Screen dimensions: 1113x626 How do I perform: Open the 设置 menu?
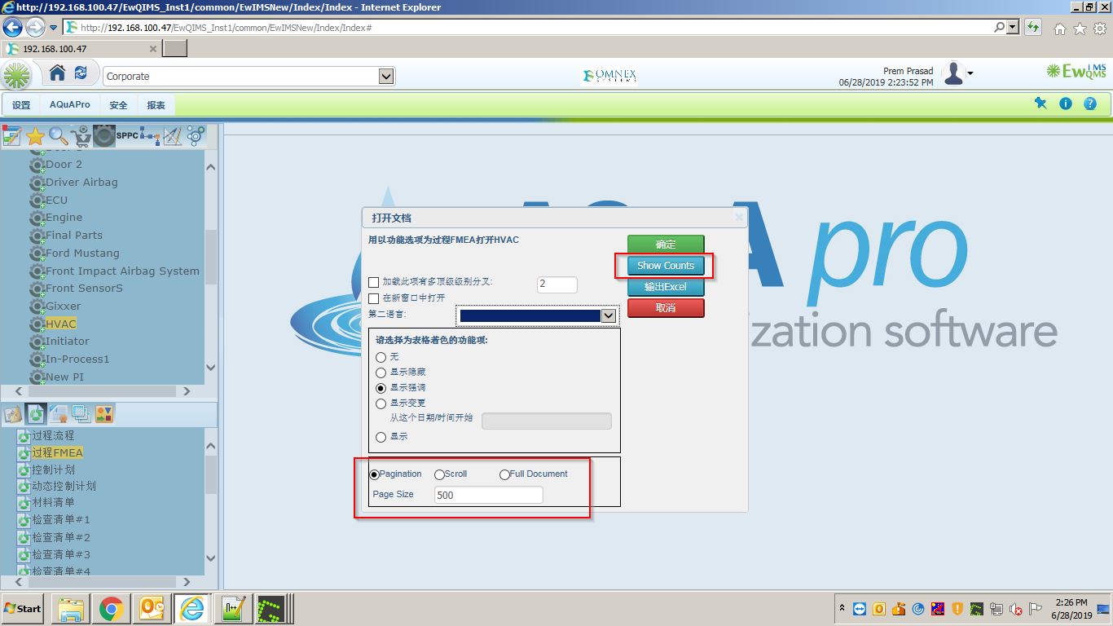pos(21,105)
